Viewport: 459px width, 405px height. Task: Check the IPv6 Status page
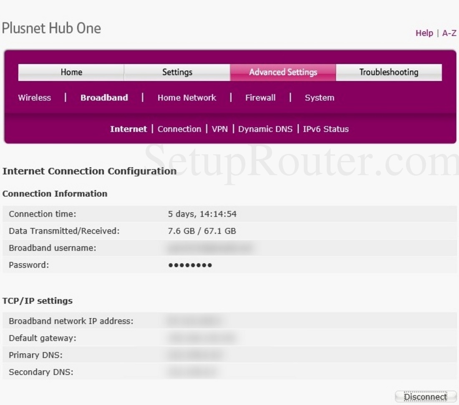click(326, 129)
